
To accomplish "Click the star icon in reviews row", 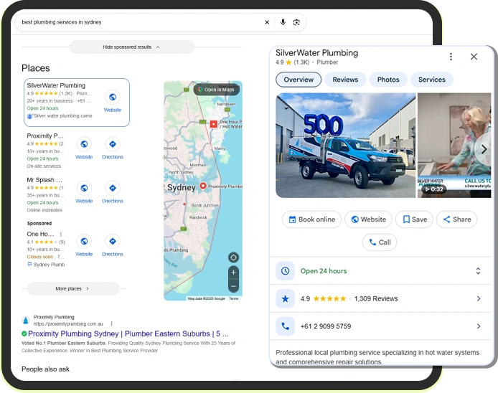I will [285, 298].
